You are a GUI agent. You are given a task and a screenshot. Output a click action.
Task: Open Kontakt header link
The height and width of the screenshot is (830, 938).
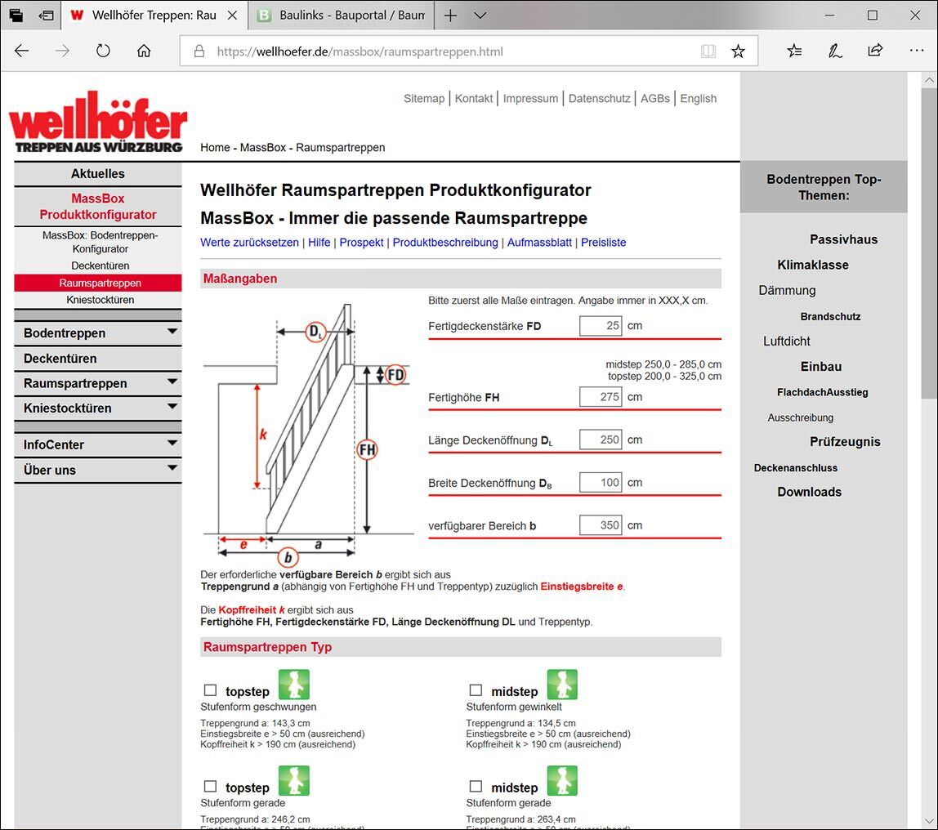click(474, 99)
